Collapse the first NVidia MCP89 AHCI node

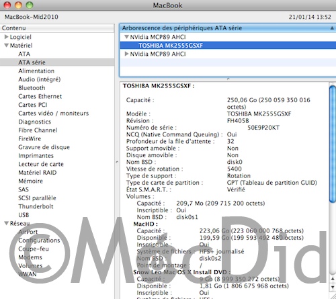click(x=127, y=37)
